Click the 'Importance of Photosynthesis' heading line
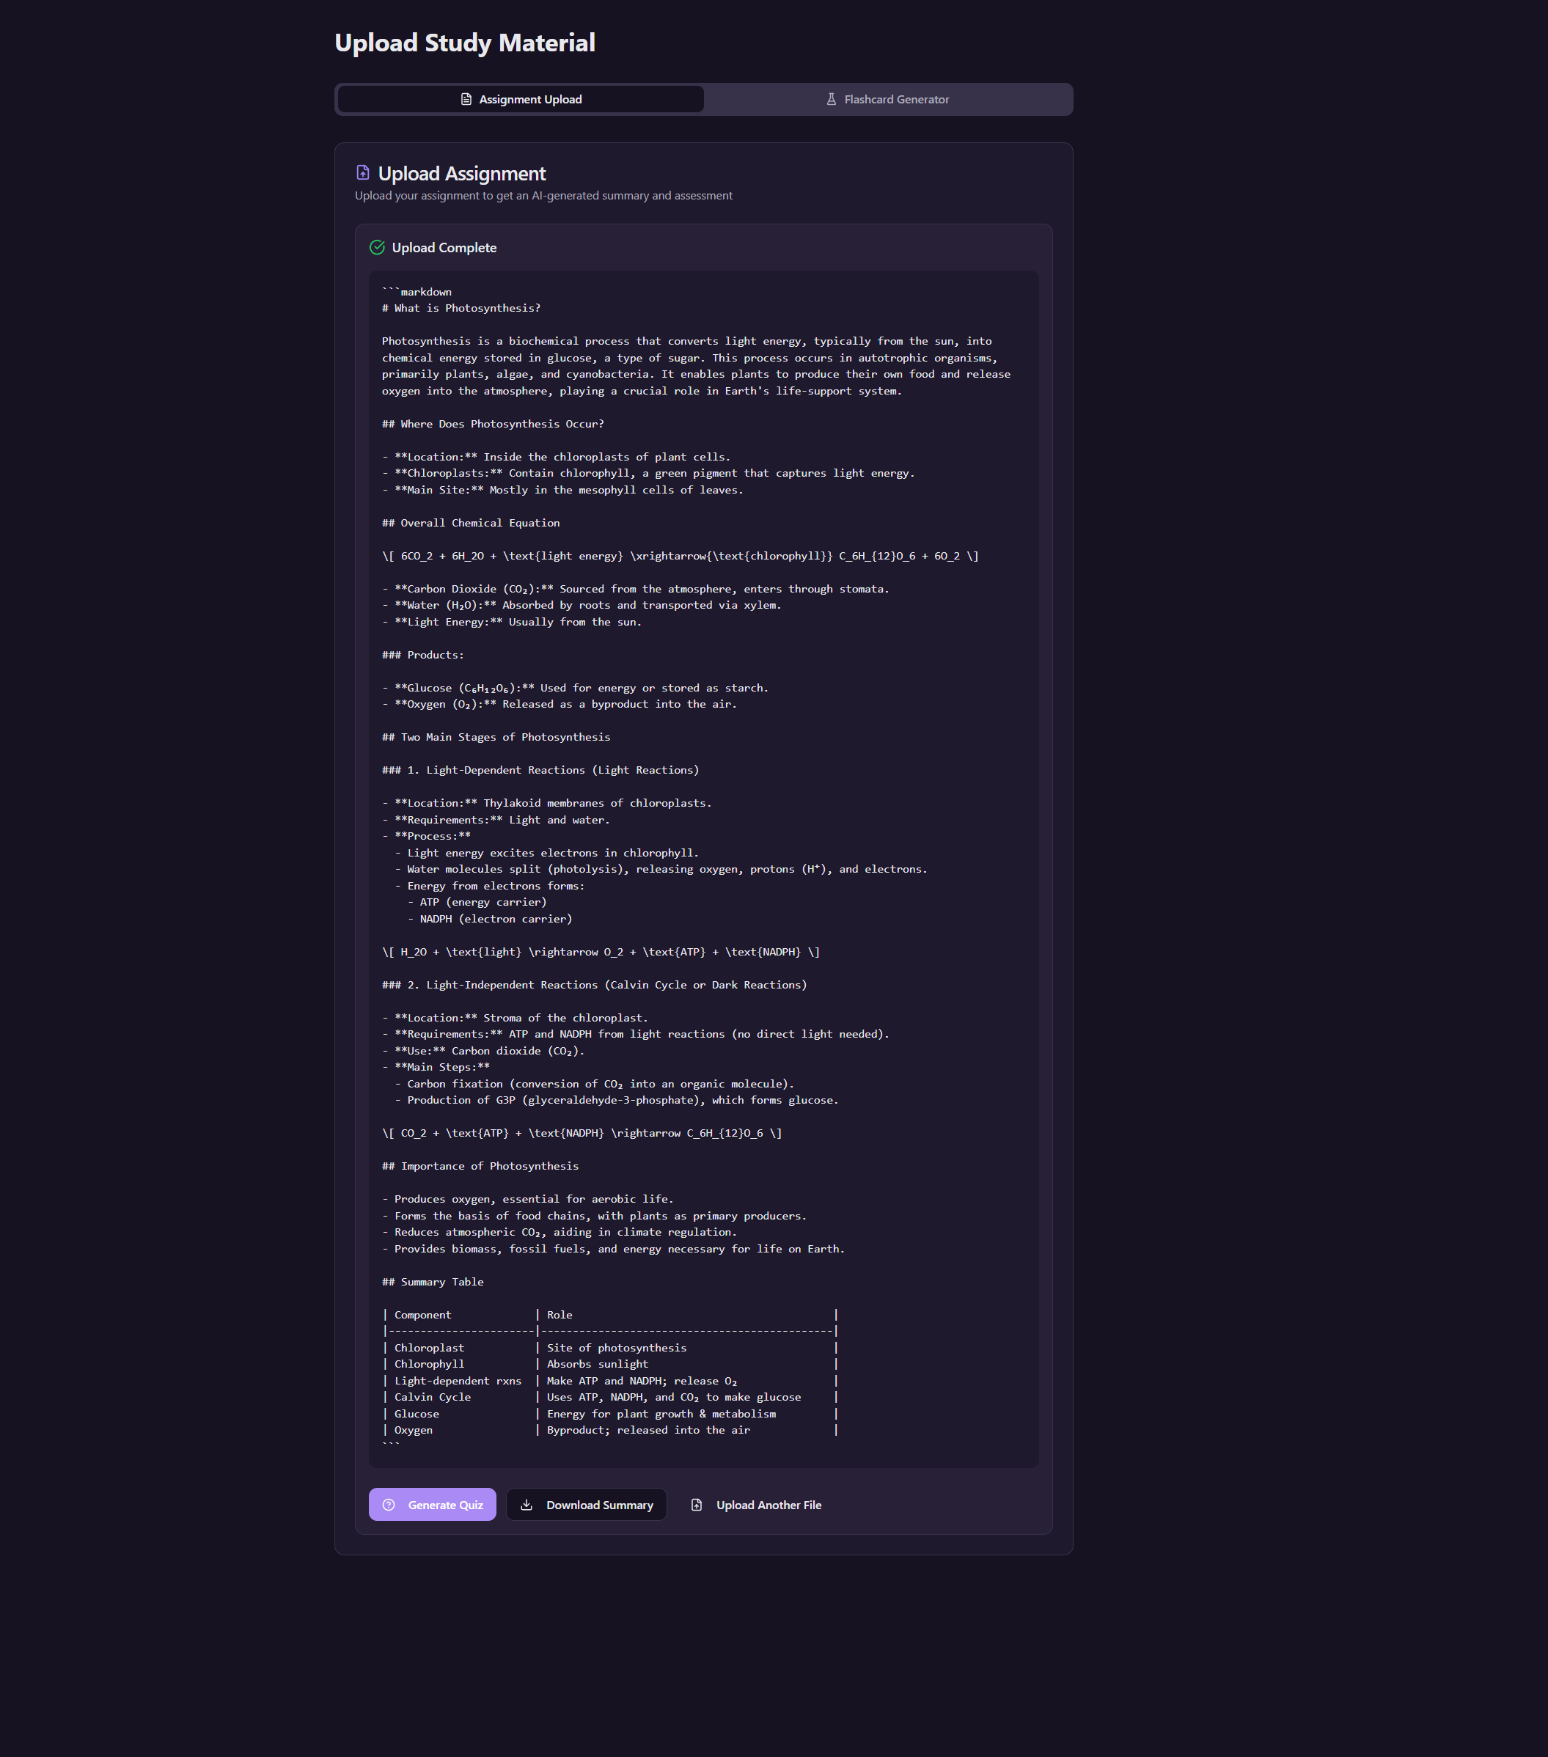Image resolution: width=1548 pixels, height=1757 pixels. pos(480,1167)
